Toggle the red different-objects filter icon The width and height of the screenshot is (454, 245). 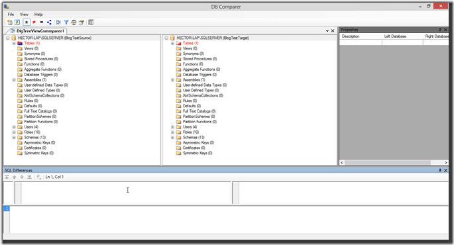(34, 23)
